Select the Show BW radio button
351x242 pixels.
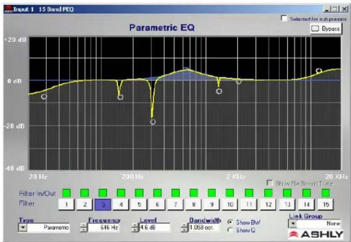tap(230, 222)
